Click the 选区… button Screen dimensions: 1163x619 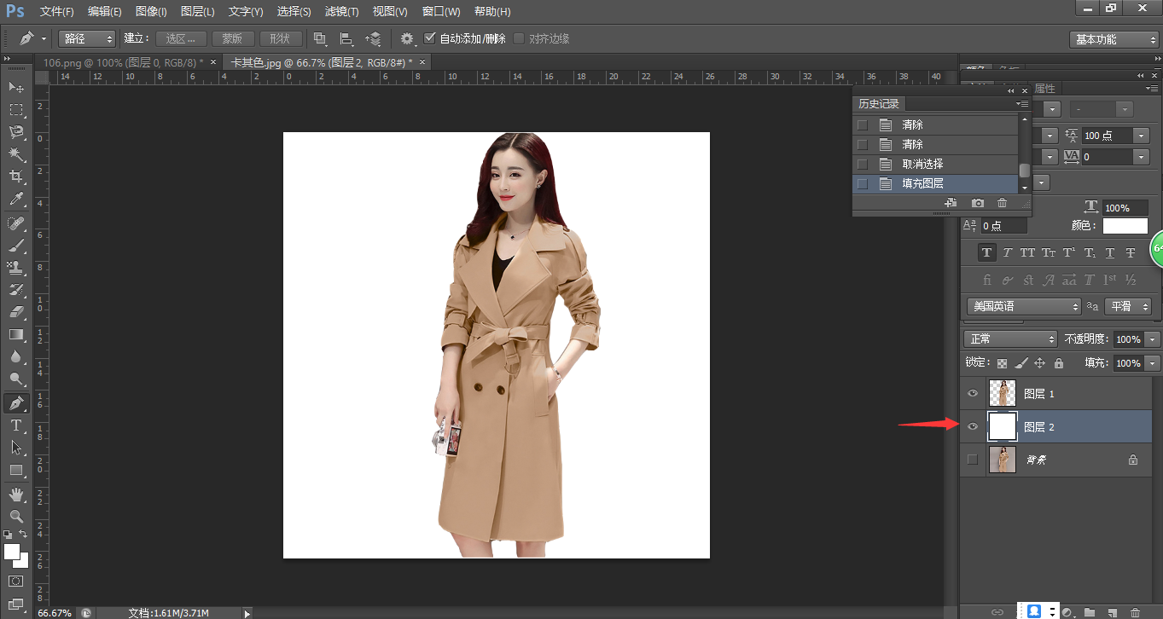pos(181,38)
